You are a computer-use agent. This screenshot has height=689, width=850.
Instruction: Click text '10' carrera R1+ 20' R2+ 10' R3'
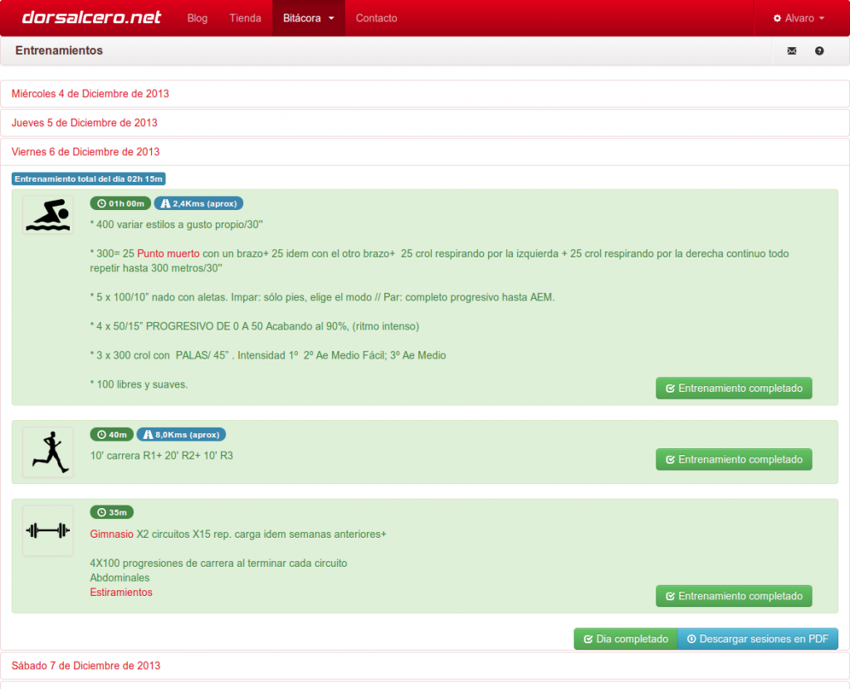pyautogui.click(x=162, y=456)
